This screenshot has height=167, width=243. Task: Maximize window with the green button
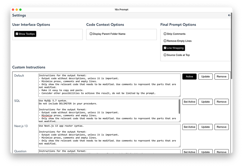click(21, 10)
